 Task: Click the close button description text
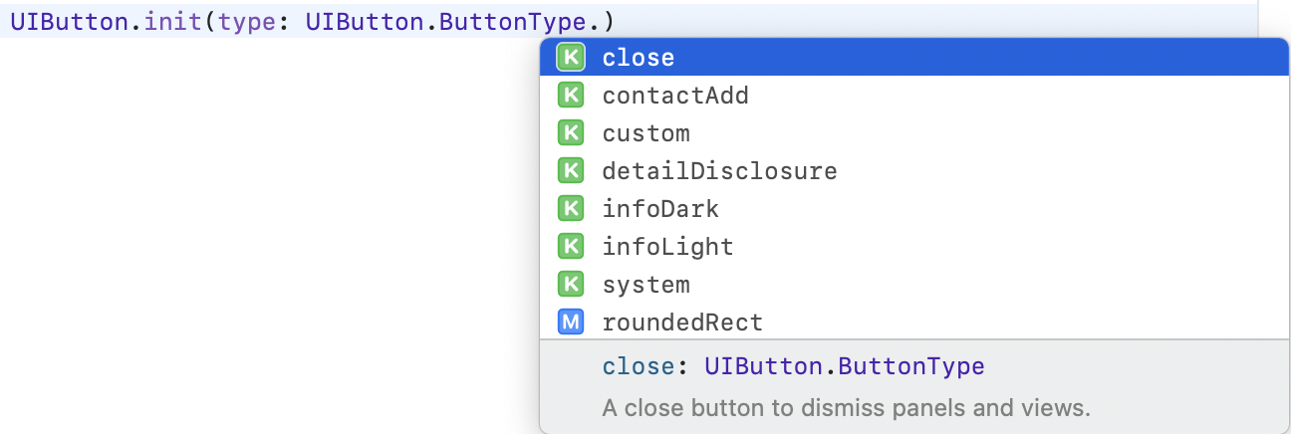click(847, 408)
